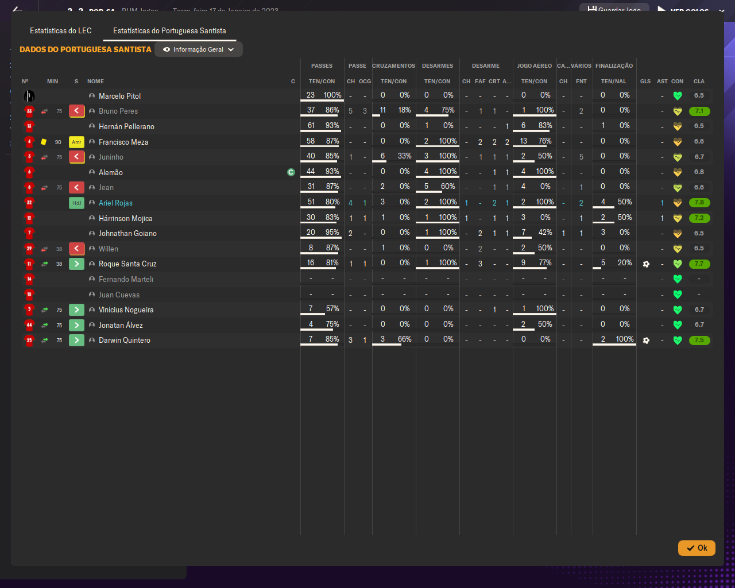735x588 pixels.
Task: Click the condition heart icon for Marcelo Pitol
Action: [x=678, y=96]
